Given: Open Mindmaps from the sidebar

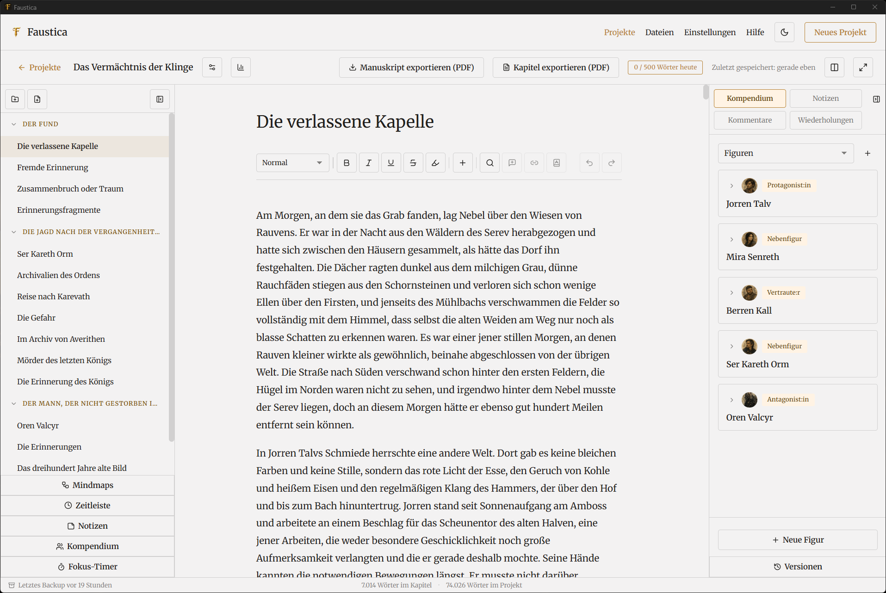Looking at the screenshot, I should (x=87, y=485).
